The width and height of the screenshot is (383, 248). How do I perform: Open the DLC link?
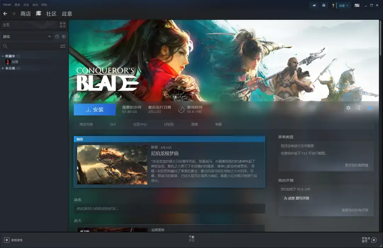tap(113, 124)
